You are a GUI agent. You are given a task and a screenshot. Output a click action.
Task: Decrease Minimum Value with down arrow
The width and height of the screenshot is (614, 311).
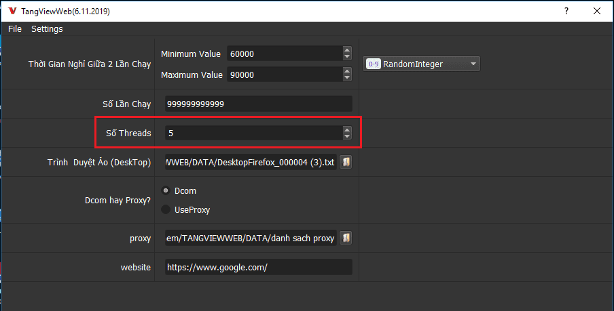(x=347, y=57)
